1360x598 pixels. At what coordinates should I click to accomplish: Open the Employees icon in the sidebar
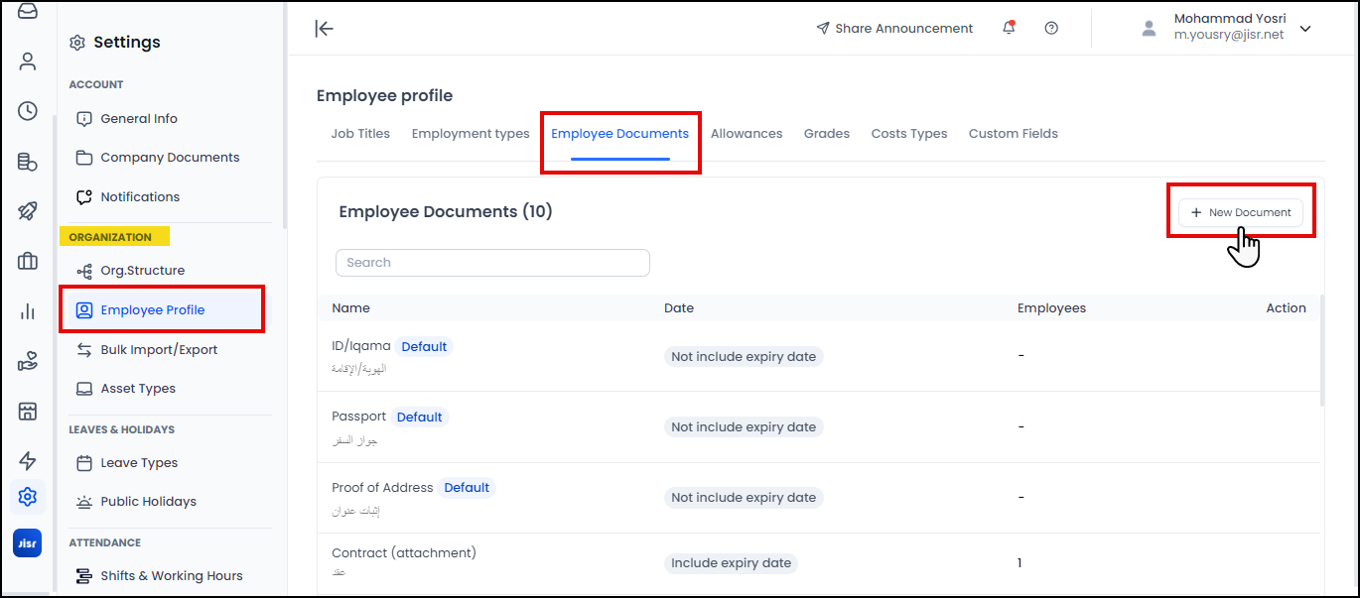coord(27,61)
